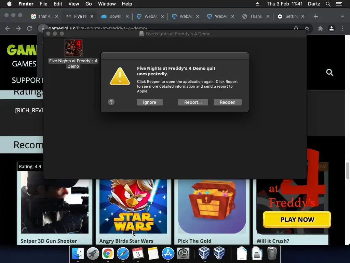Open the View menu
This screenshot has width=350, height=263.
(x=74, y=4)
